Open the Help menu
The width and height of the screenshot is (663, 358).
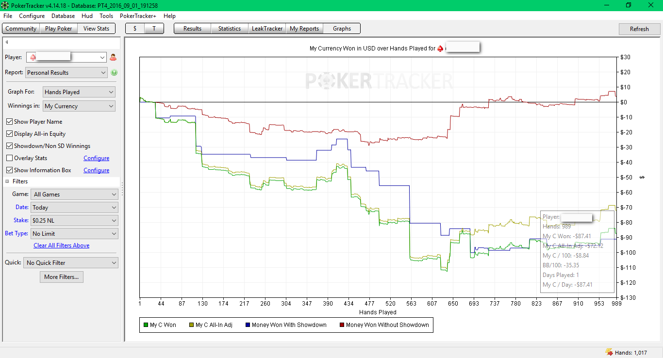(x=169, y=16)
